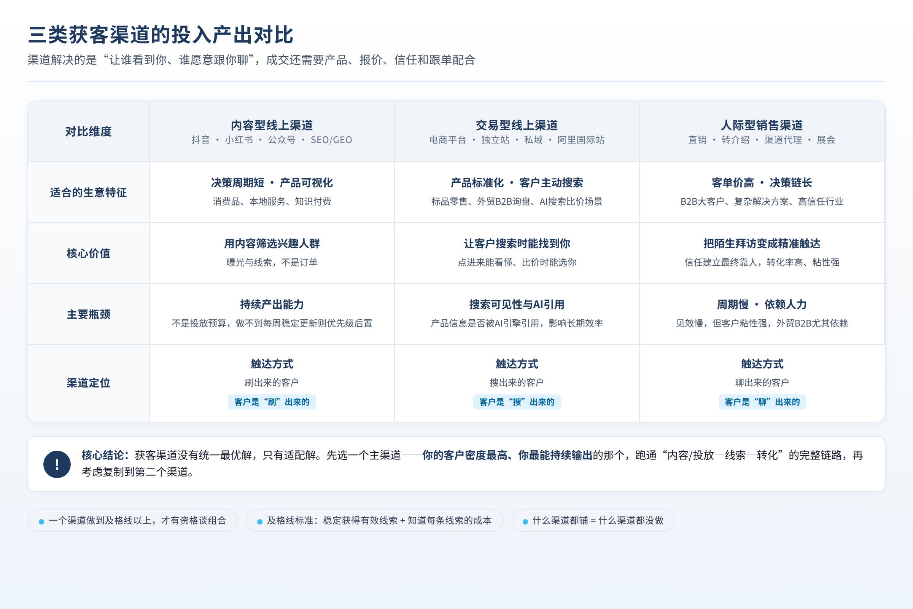Click the 交易型线上渠道 column header

(x=517, y=132)
